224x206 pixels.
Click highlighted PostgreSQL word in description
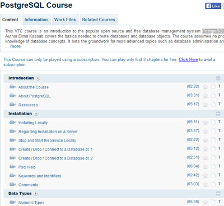(x=213, y=31)
